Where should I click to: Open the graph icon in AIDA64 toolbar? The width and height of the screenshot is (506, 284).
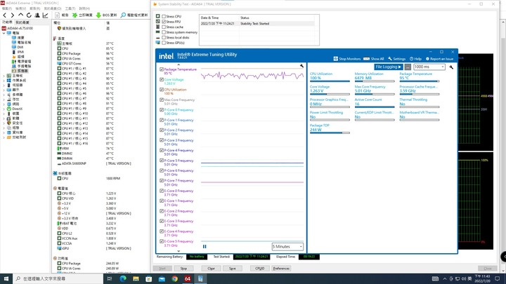[45, 15]
